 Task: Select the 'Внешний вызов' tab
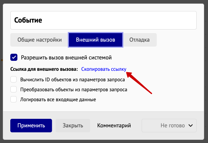click(95, 40)
